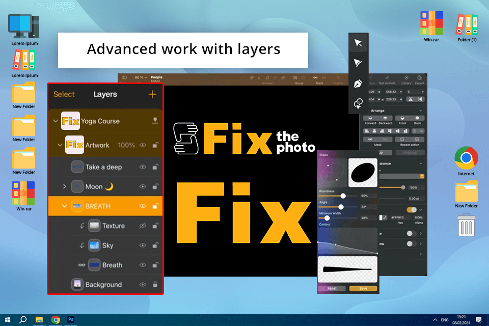This screenshot has height=326, width=489.
Task: Select the lasso selection tool
Action: pyautogui.click(x=358, y=103)
